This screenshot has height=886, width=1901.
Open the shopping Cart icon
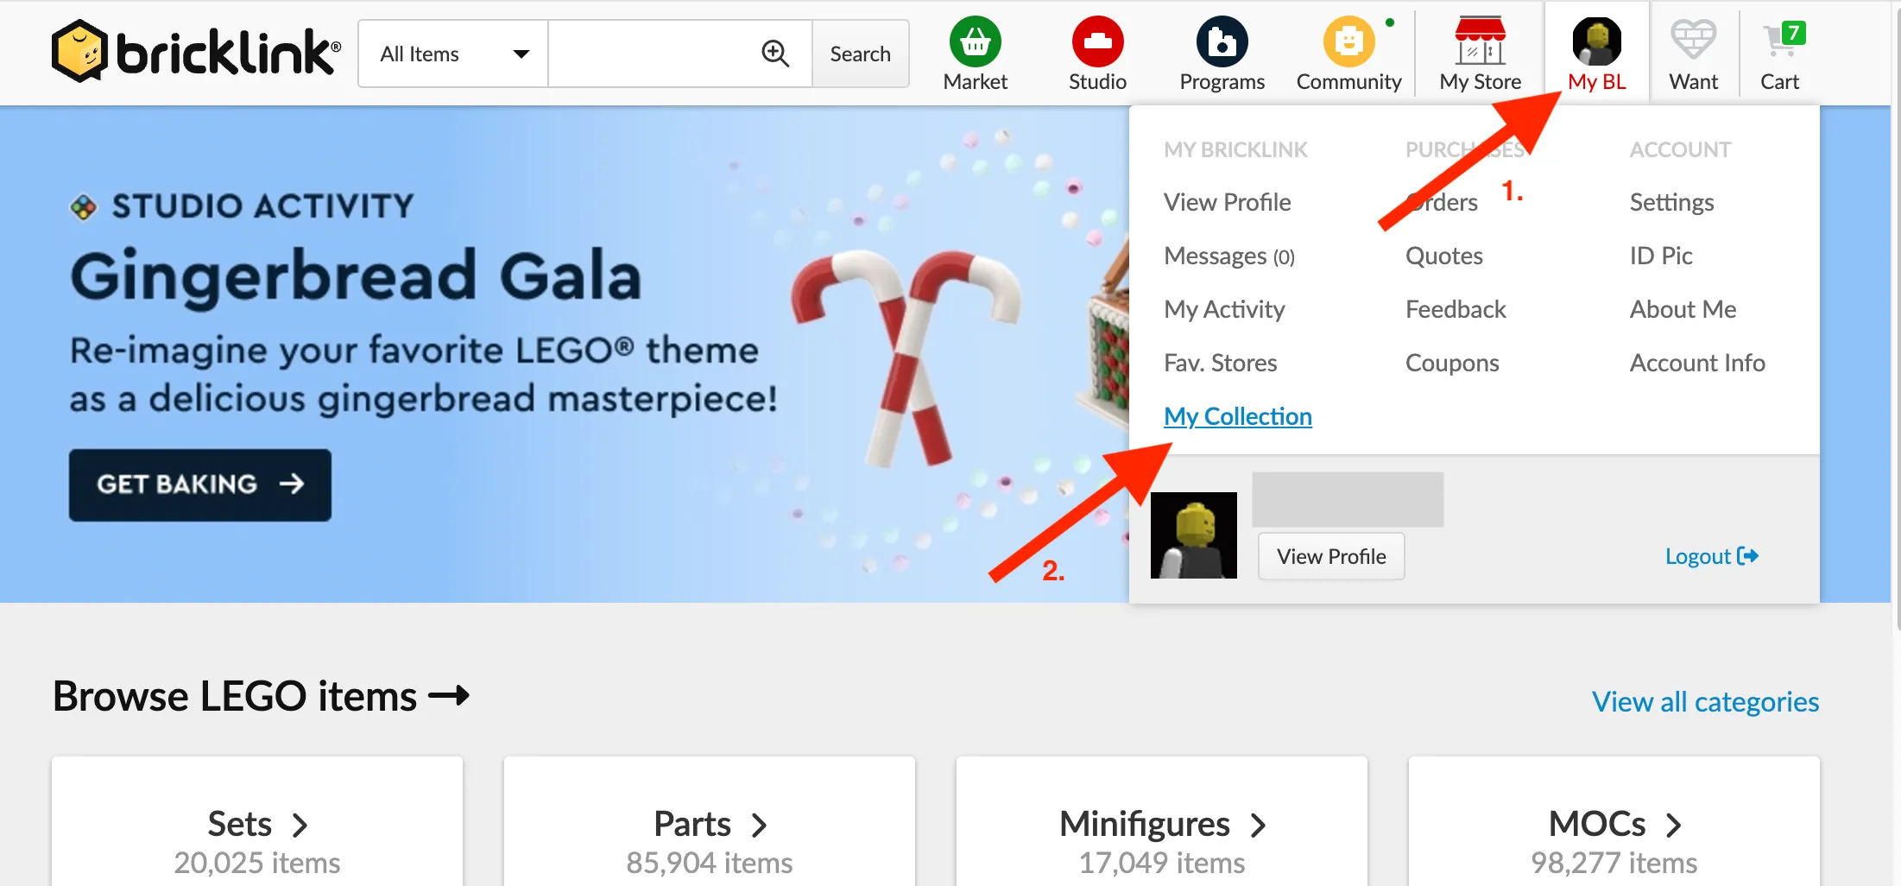pos(1782,40)
